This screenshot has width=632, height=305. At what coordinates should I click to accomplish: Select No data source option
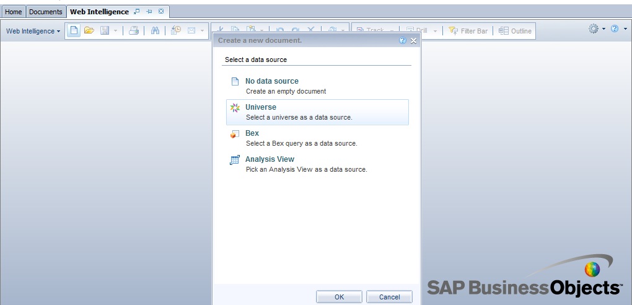[317, 86]
